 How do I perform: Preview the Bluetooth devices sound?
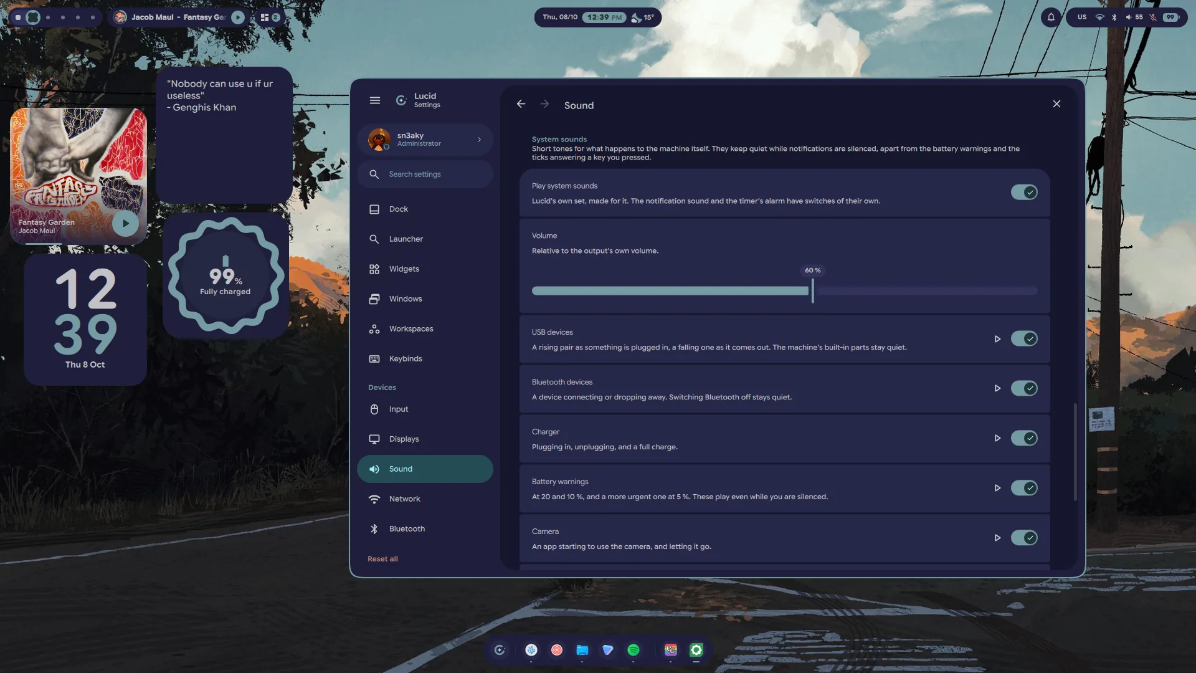997,388
